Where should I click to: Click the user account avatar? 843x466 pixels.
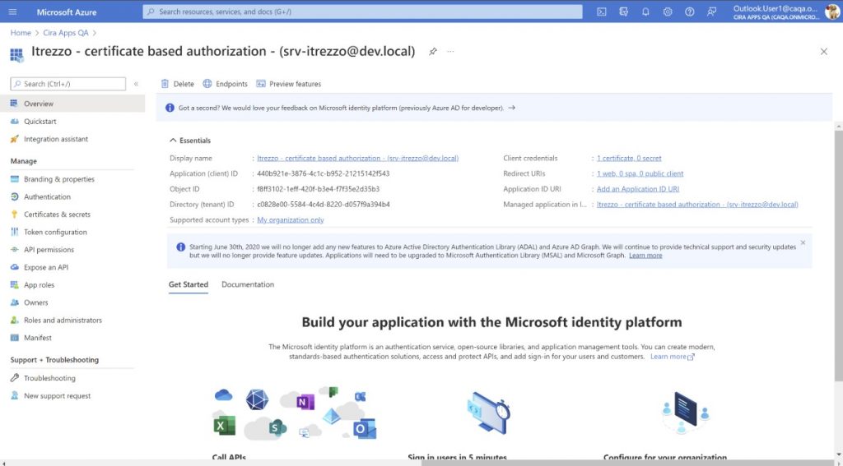click(832, 12)
